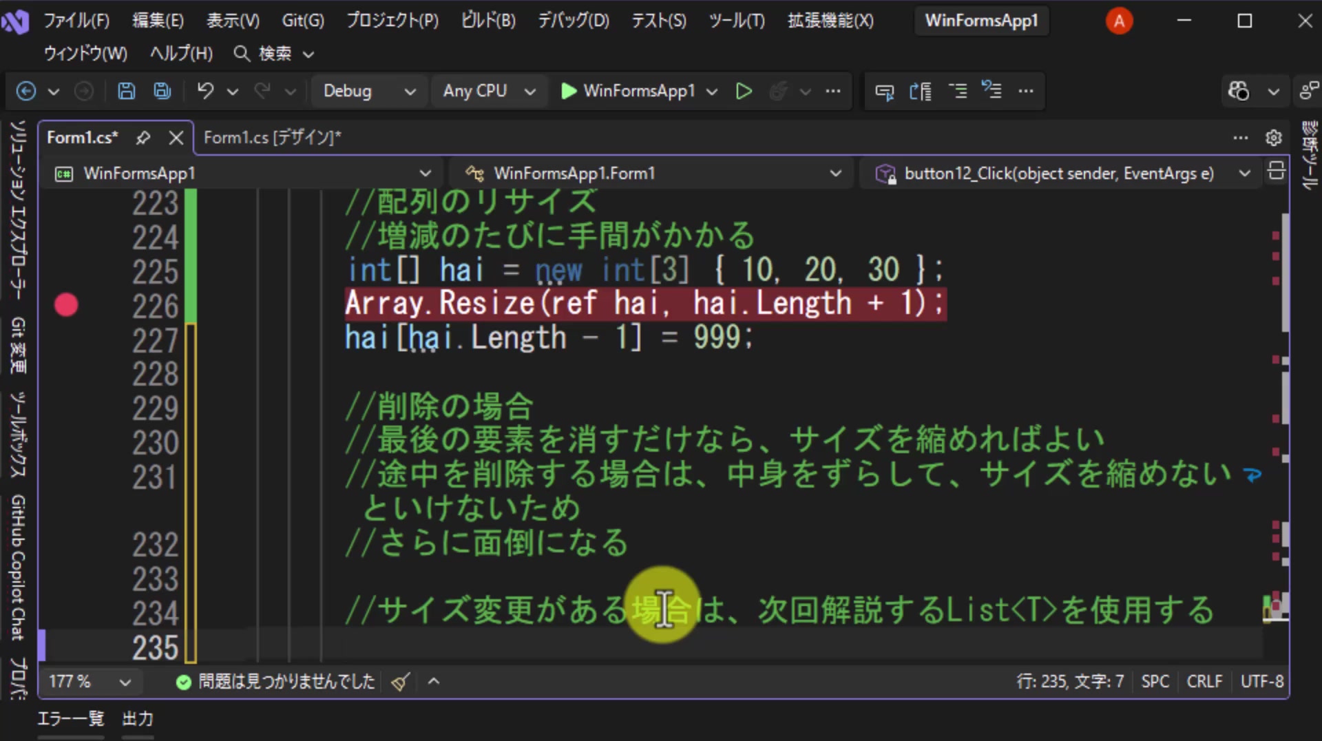Split the editor with the split icon
The image size is (1322, 741).
[1276, 170]
